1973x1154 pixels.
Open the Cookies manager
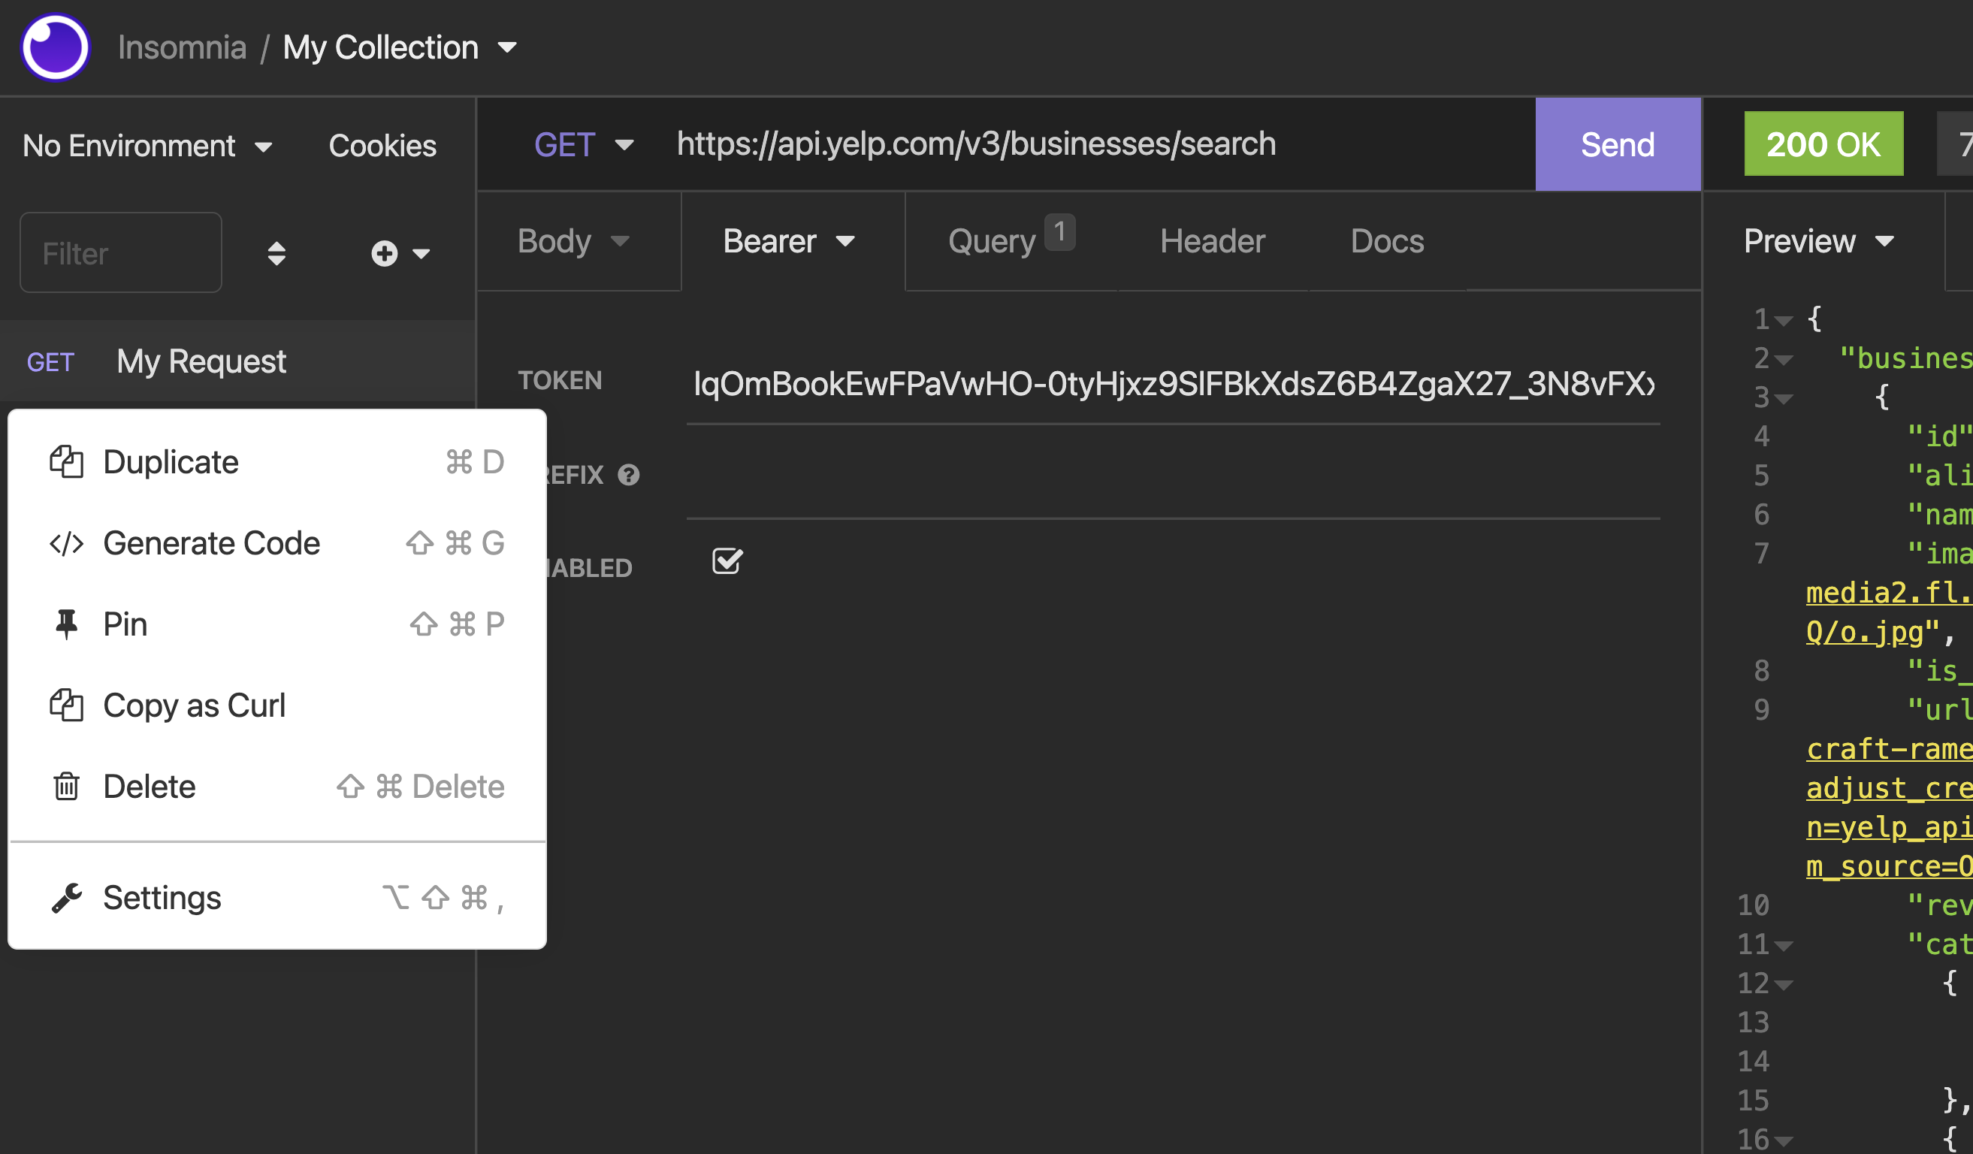tap(382, 147)
